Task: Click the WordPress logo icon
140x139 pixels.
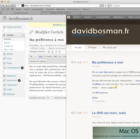Action: point(5,18)
